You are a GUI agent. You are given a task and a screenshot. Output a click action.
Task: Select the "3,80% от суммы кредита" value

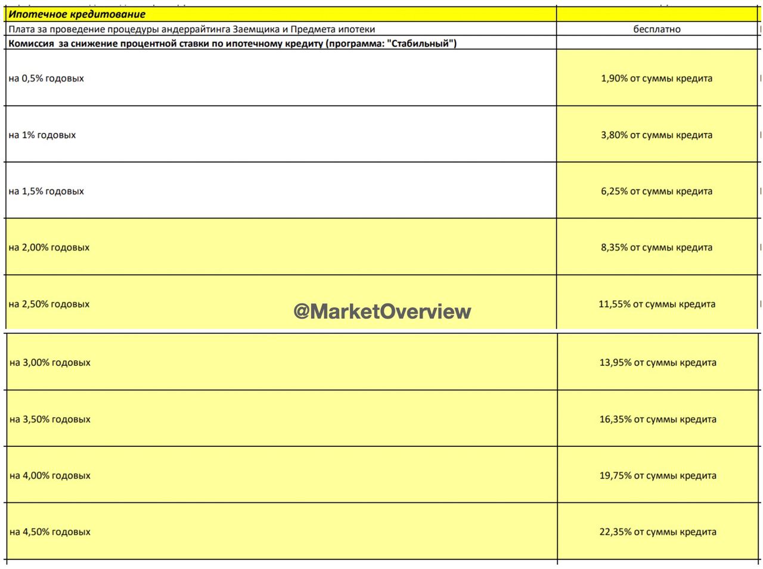coord(656,135)
